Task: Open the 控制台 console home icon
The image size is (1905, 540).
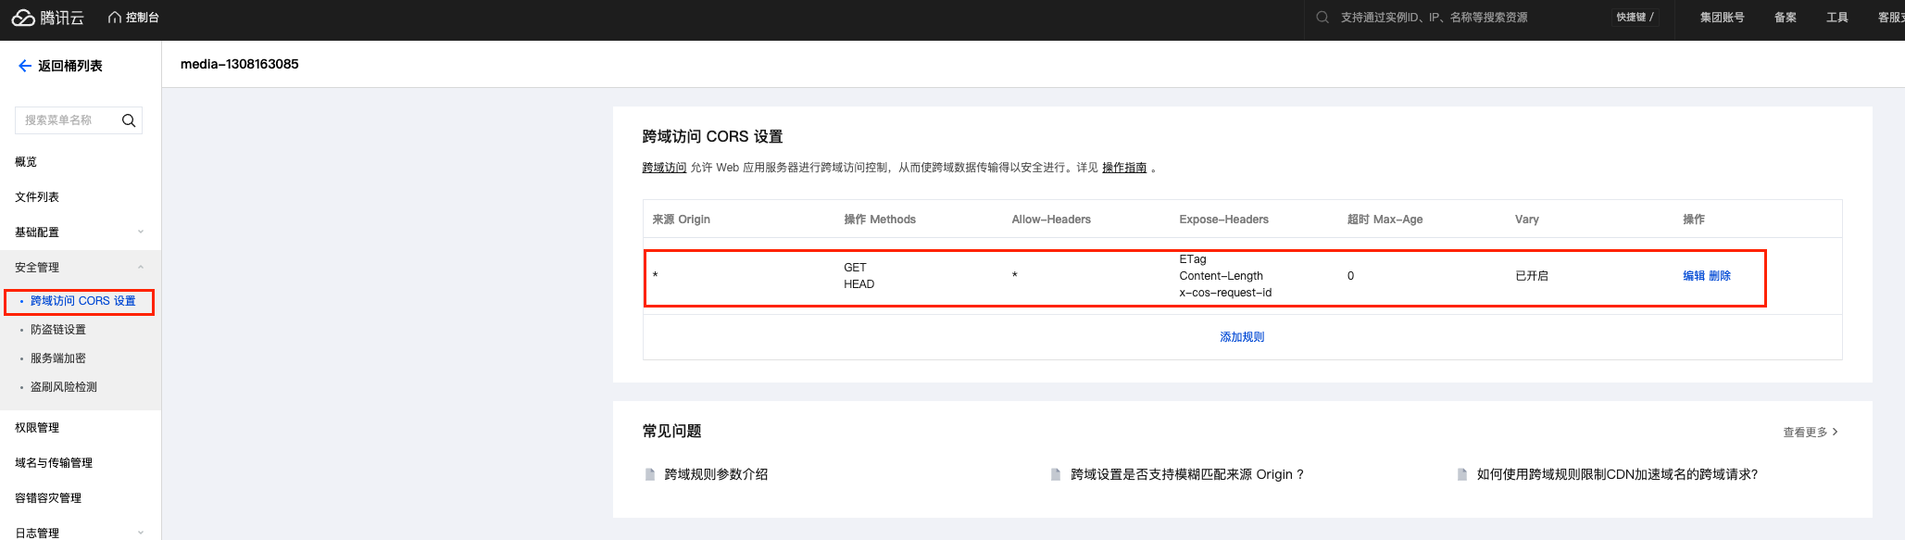Action: click(x=115, y=18)
